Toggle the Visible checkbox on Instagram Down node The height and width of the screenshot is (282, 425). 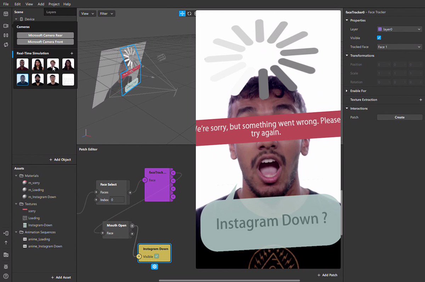[x=157, y=256]
